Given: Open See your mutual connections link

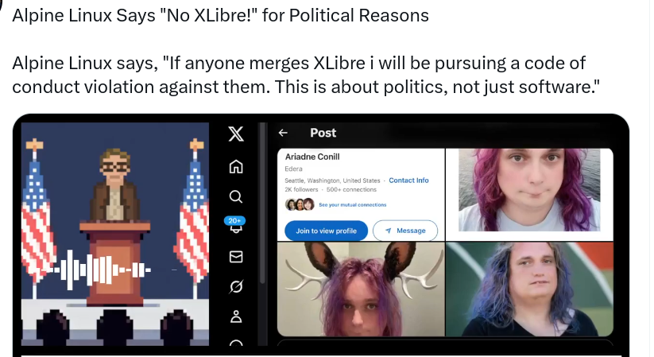Looking at the screenshot, I should [x=353, y=204].
